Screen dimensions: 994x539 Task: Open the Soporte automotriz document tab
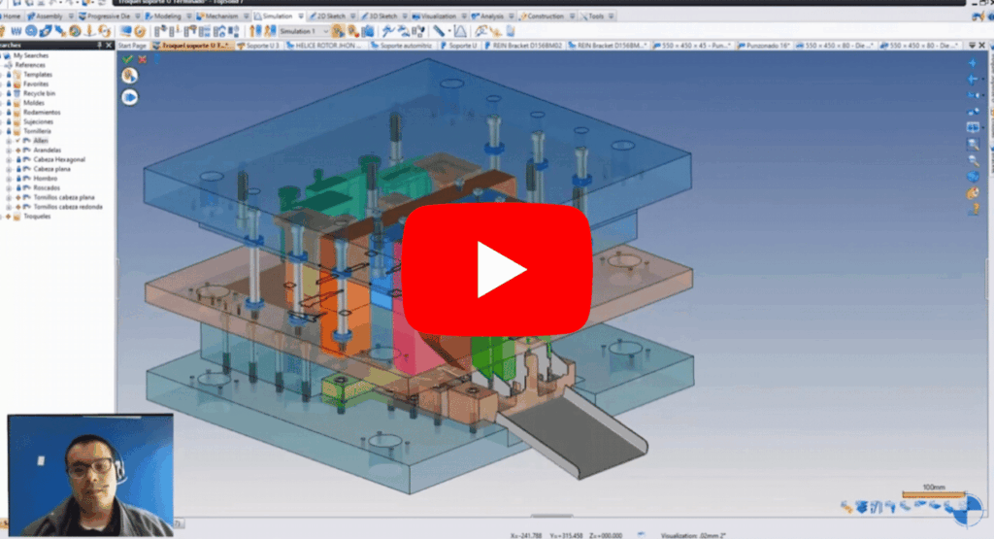pyautogui.click(x=402, y=46)
